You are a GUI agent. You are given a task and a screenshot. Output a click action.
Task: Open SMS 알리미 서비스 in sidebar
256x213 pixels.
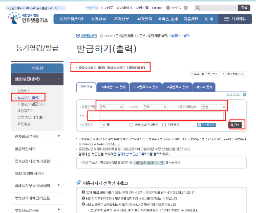coord(30,174)
